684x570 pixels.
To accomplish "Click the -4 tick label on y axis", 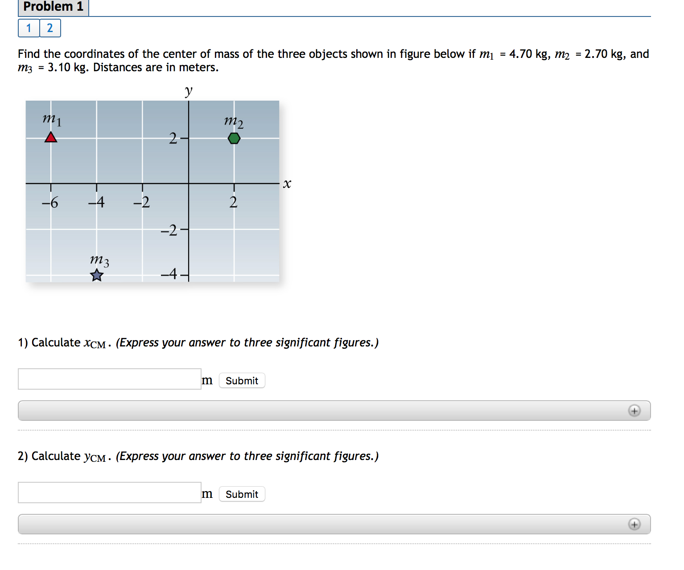I will click(x=169, y=273).
